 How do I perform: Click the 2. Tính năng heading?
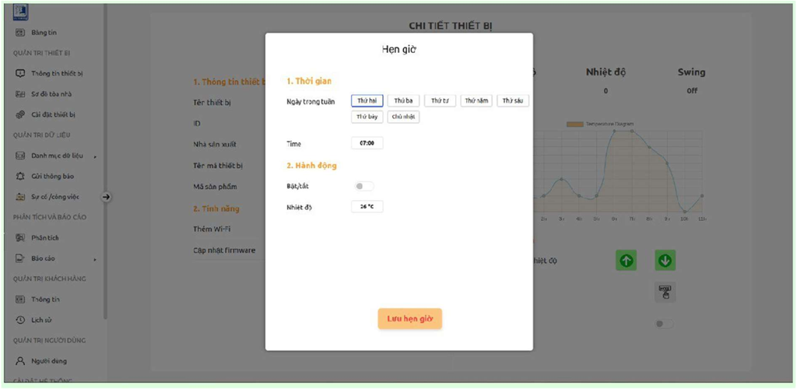(216, 209)
